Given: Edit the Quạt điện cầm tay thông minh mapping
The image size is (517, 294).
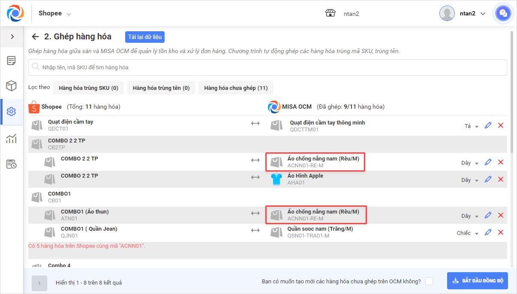Looking at the screenshot, I should (488, 125).
